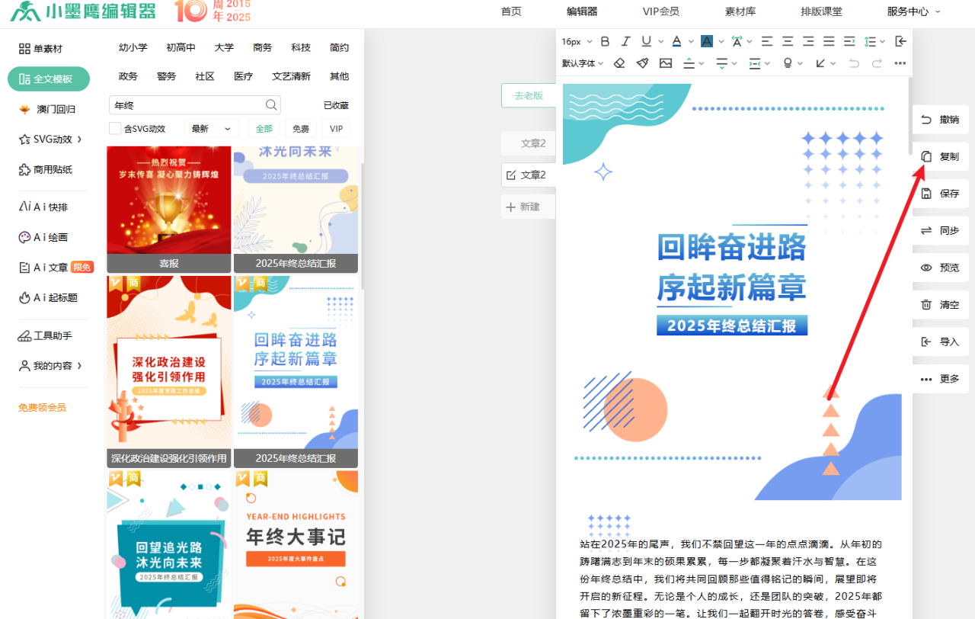Open the 最新 sort dropdown
This screenshot has width=975, height=619.
[x=212, y=129]
